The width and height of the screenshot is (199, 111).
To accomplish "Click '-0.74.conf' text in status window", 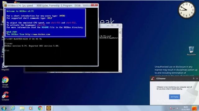I will tap(105, 36).
